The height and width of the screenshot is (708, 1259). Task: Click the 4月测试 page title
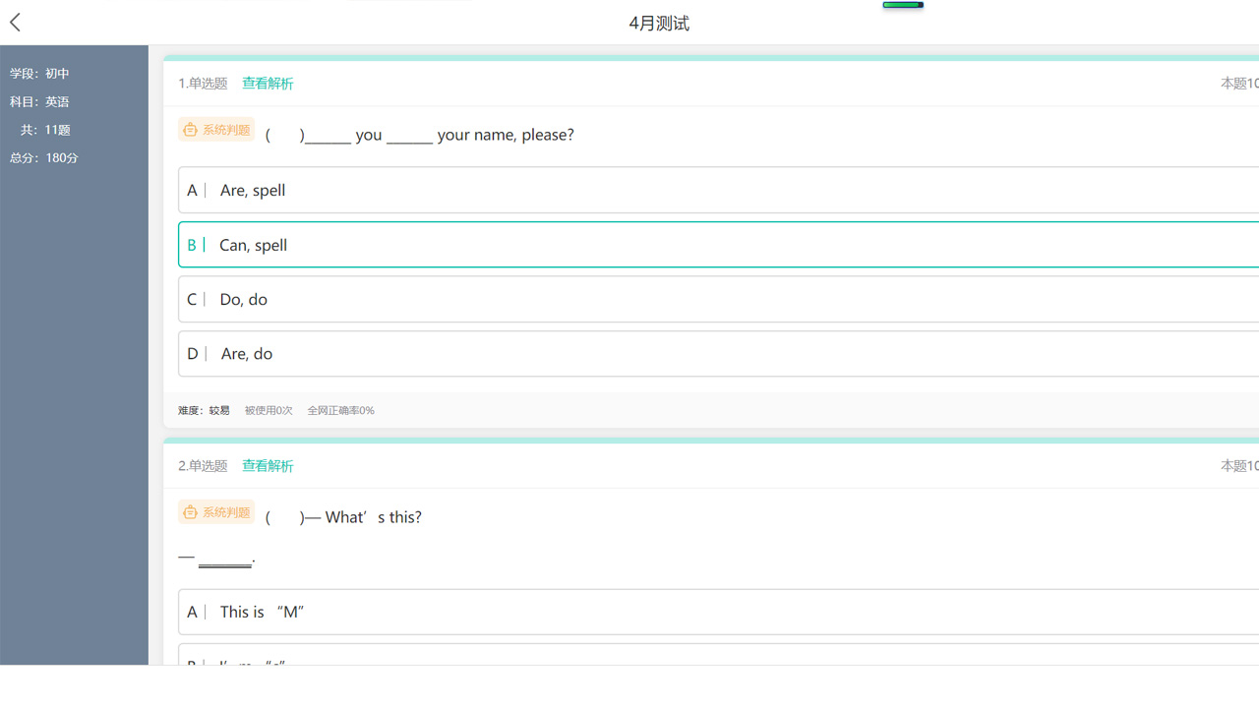click(x=659, y=24)
